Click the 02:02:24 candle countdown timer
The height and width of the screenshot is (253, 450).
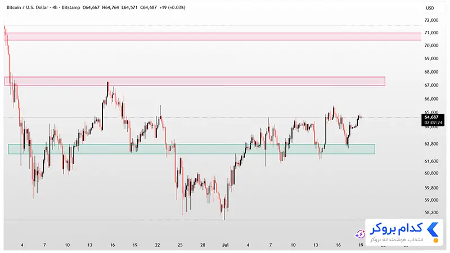[433, 123]
